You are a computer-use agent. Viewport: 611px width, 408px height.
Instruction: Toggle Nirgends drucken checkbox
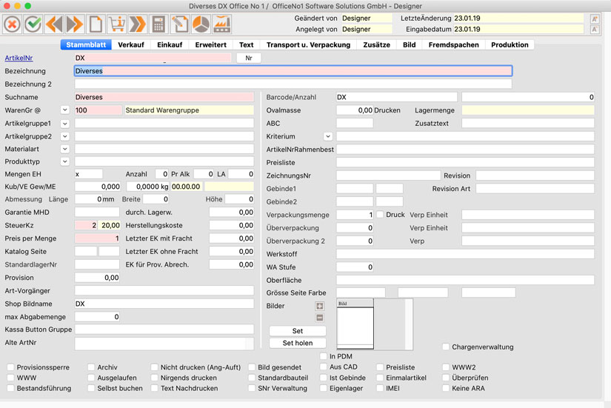[x=154, y=378]
